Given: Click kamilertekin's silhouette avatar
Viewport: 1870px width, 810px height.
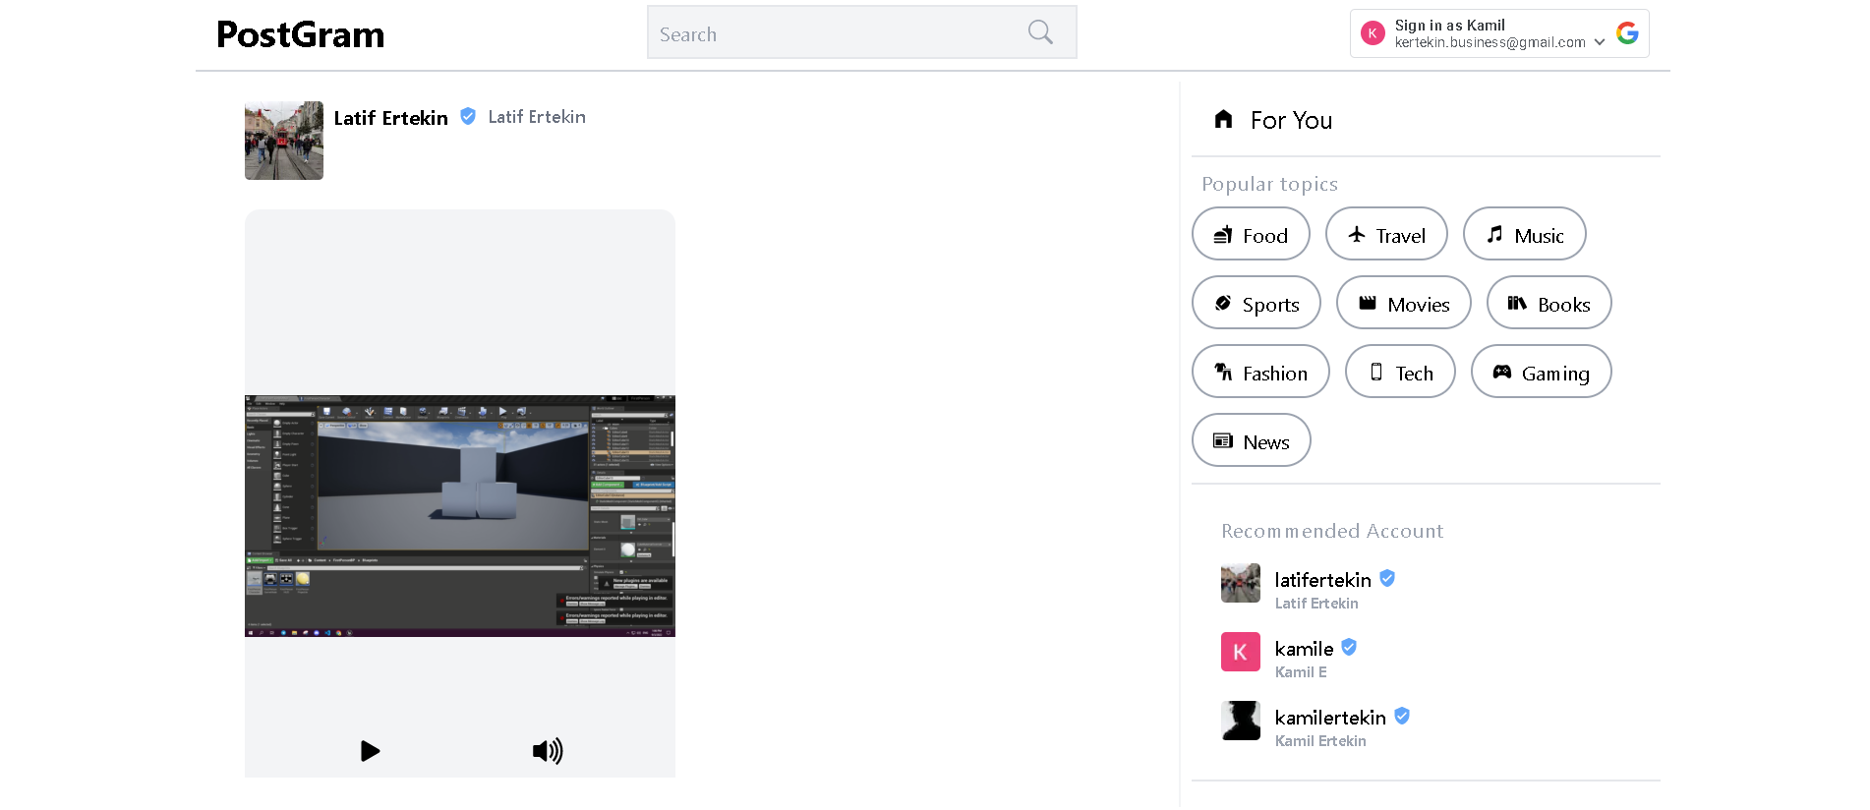Looking at the screenshot, I should pos(1241,721).
